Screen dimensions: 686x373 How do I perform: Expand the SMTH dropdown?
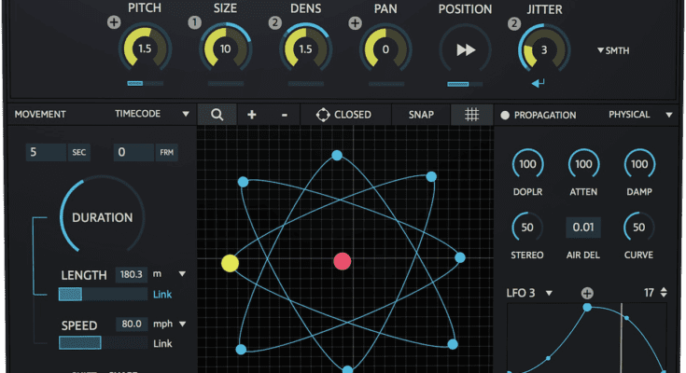612,51
